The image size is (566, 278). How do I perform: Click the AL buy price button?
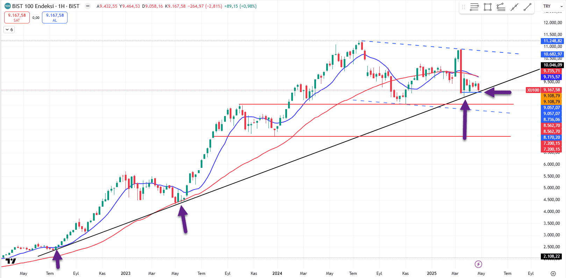55,17
